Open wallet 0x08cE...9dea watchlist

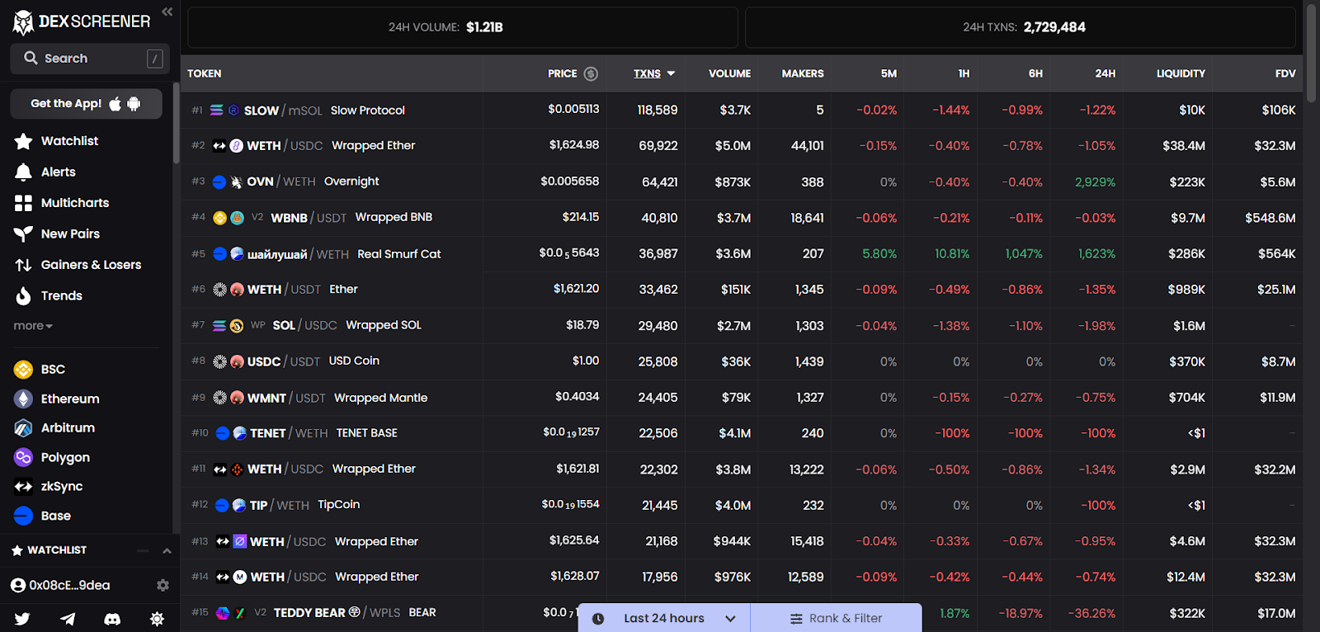point(60,585)
